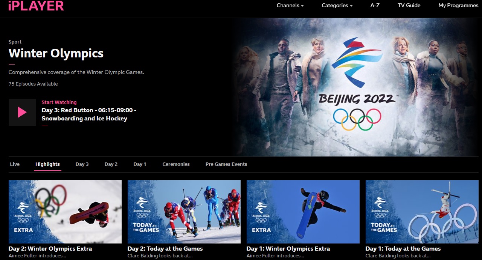Click the '75 Episodes Available' text
This screenshot has height=260, width=482.
(33, 84)
